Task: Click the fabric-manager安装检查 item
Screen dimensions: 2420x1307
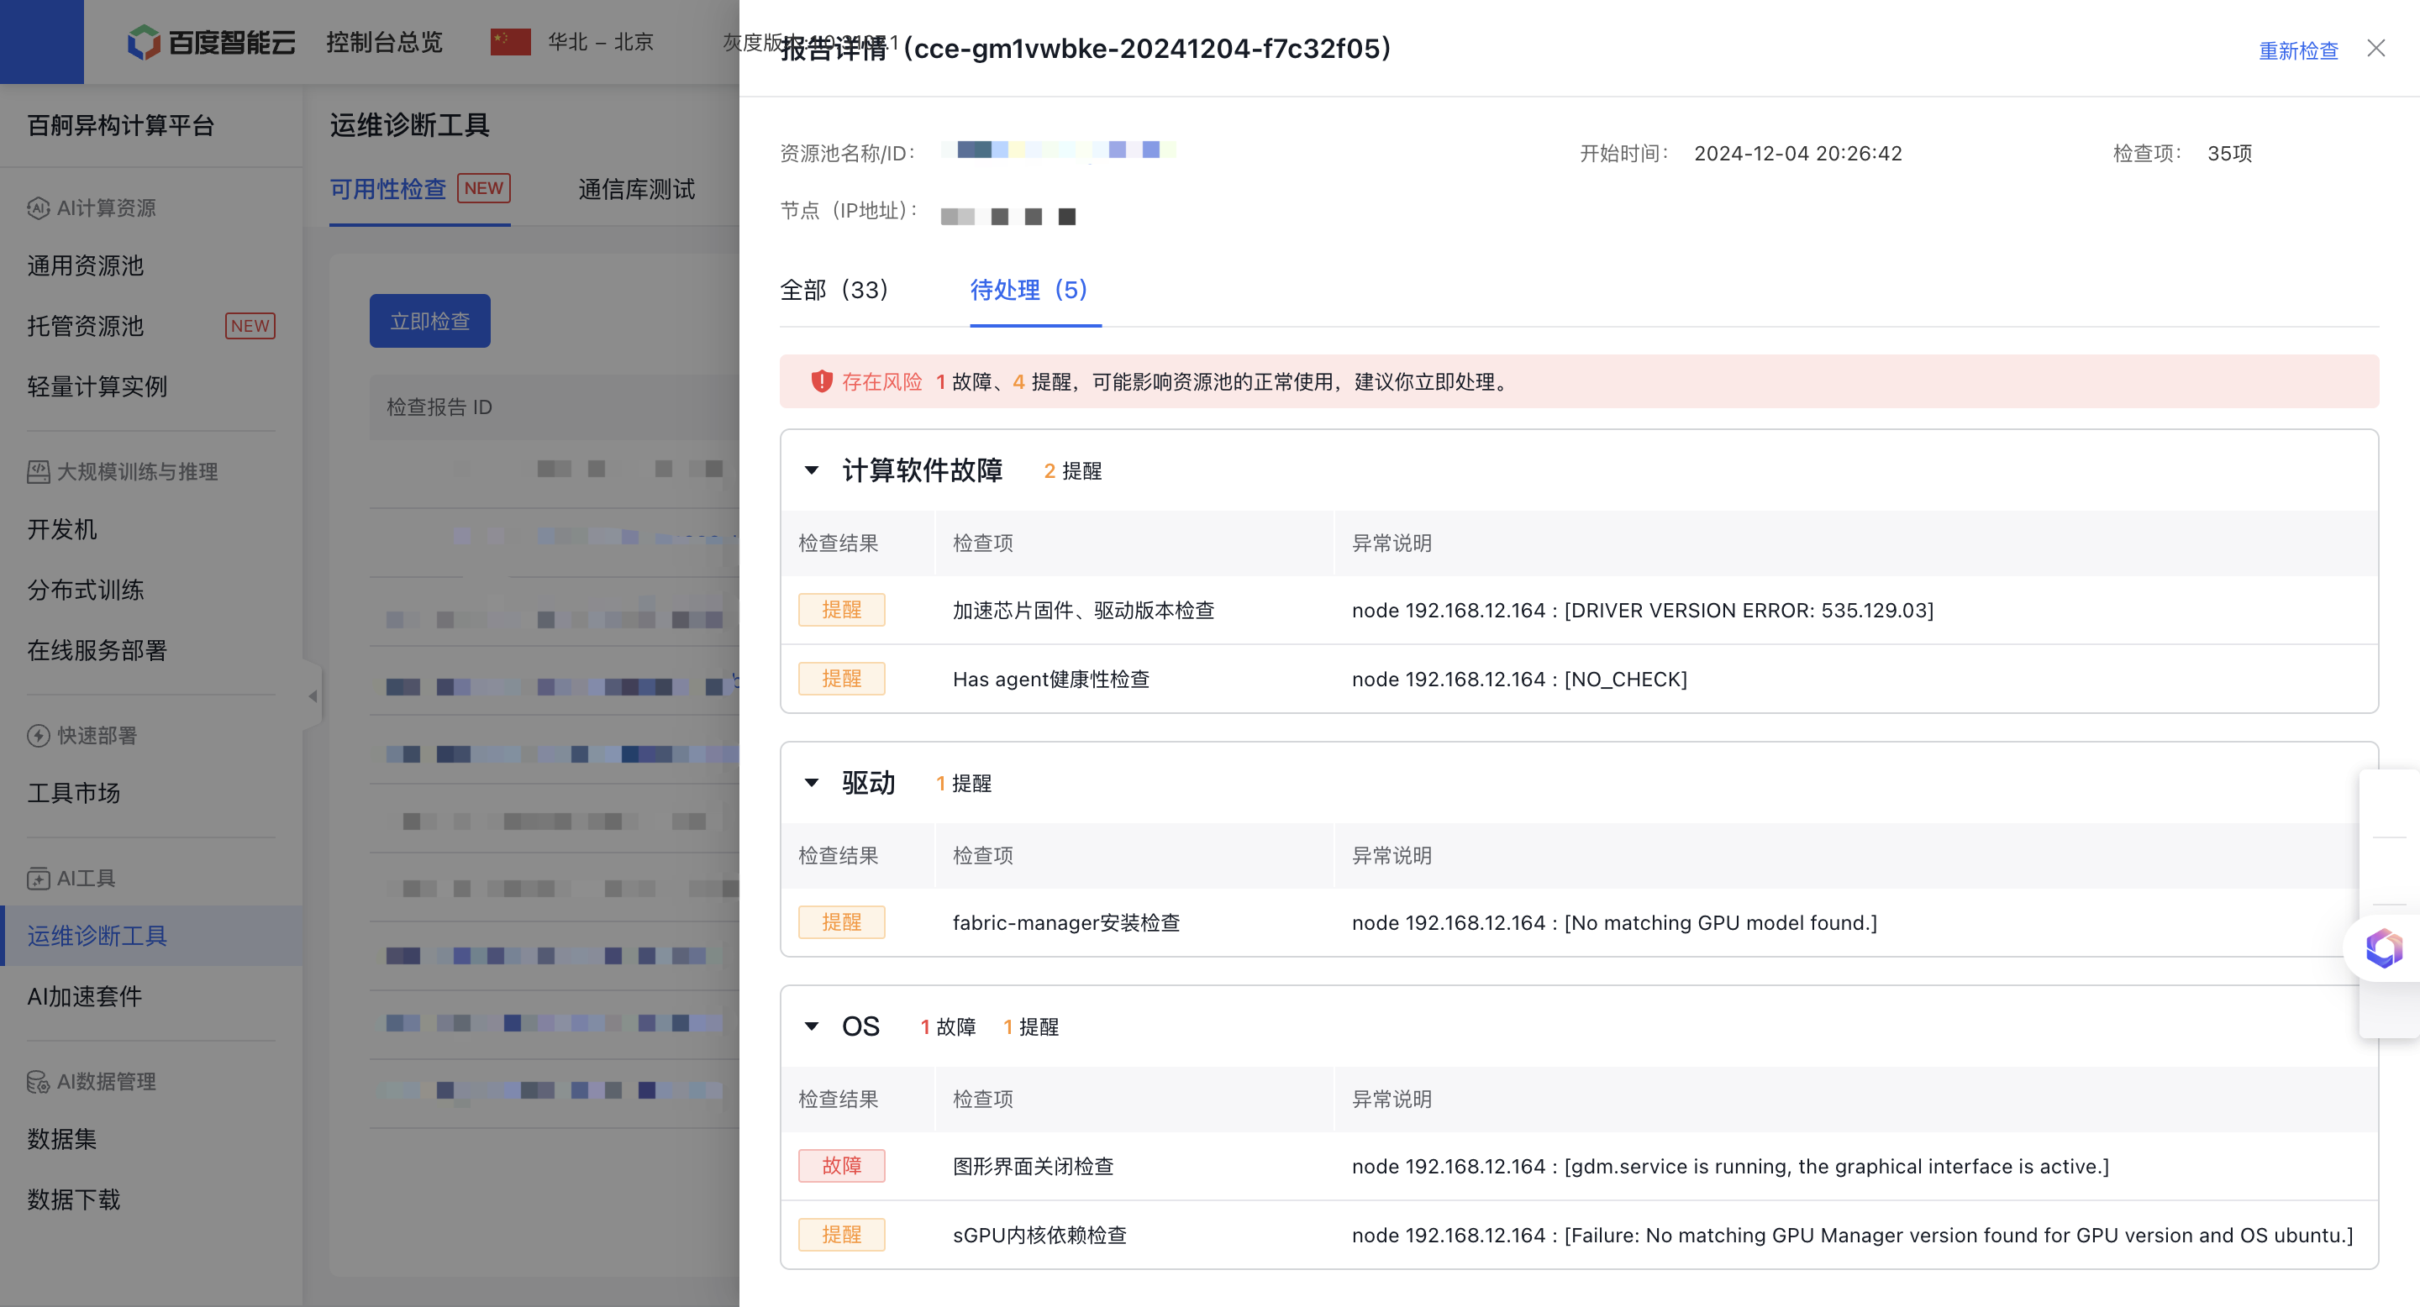Action: 1066,923
